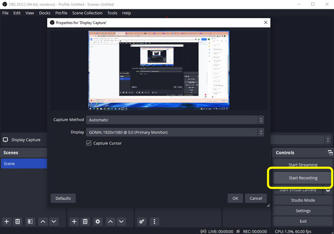The width and height of the screenshot is (334, 234).
Task: Click the OBS logo in main title bar
Action: [x=4, y=4]
